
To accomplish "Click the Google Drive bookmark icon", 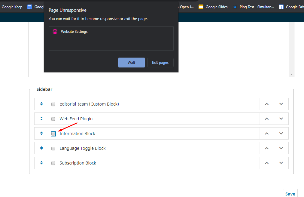I will pyautogui.click(x=281, y=7).
